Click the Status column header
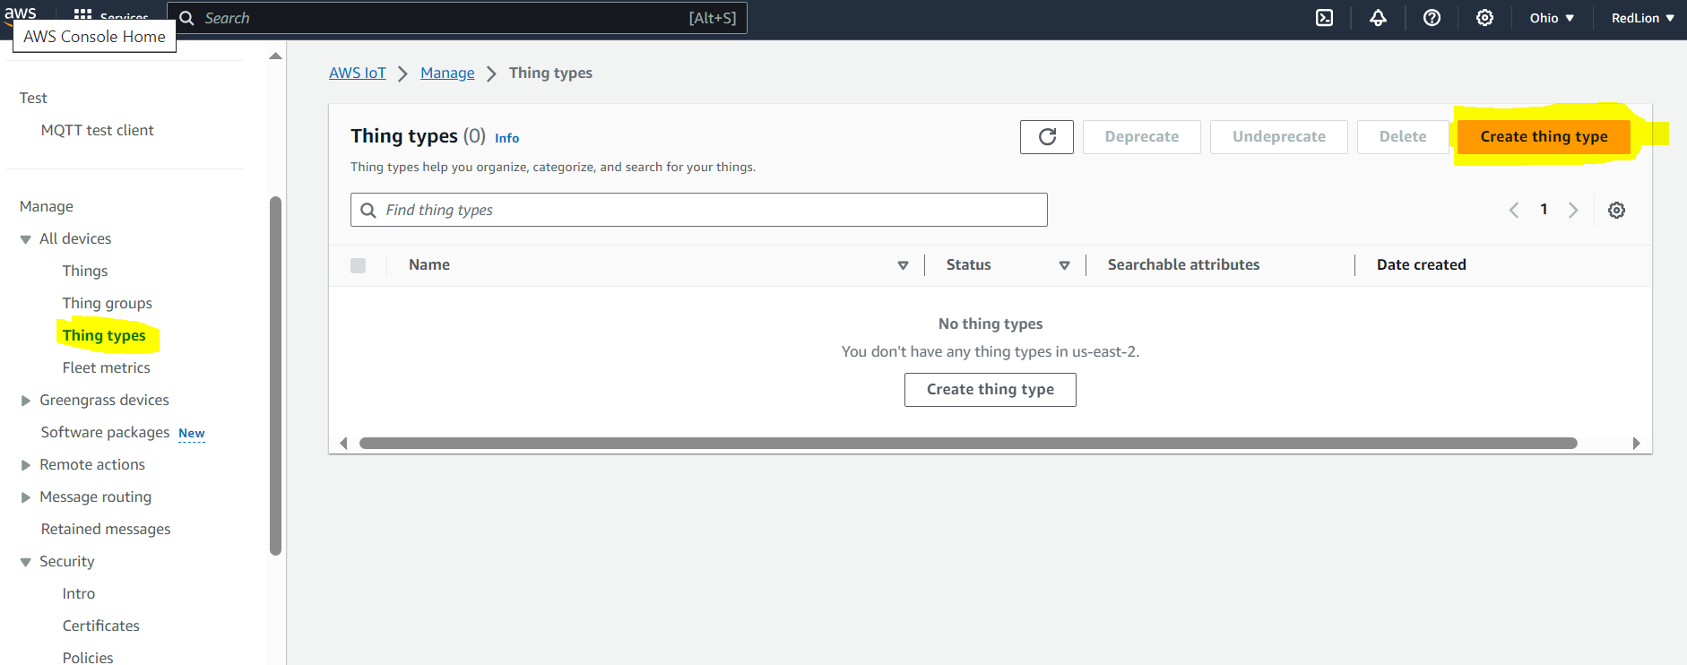1687x665 pixels. [x=969, y=264]
